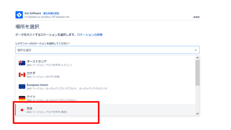Viewport: 231px width, 130px height.
Task: Click the レジデンシーのロケーションを選択してください field label
Action: (42, 44)
